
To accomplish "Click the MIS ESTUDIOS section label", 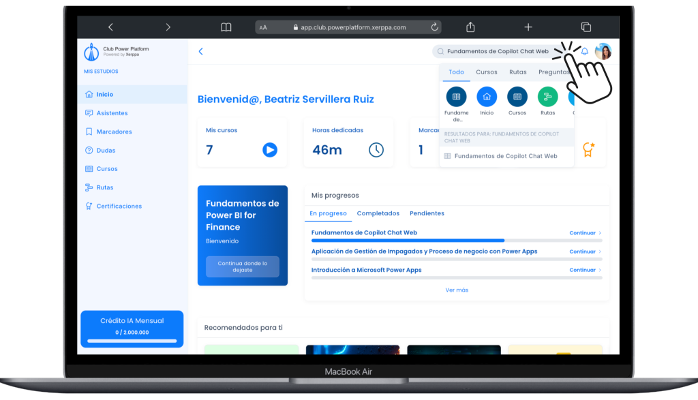I will [101, 72].
